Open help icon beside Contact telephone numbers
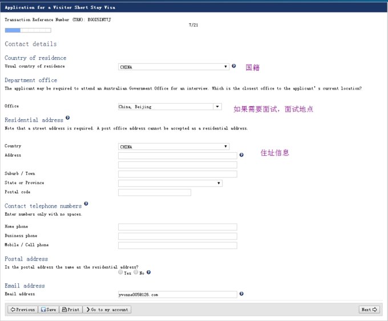 point(86,204)
